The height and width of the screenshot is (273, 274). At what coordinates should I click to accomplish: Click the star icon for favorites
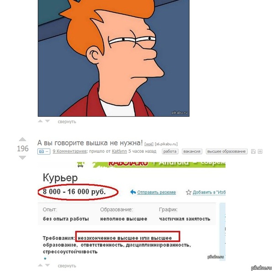pos(189,193)
